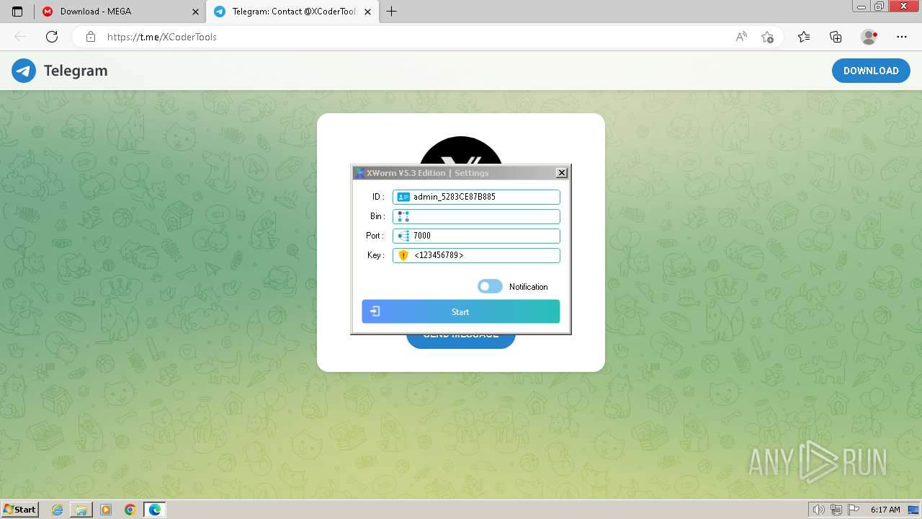Start Read Aloud from the address bar
This screenshot has height=519, width=922.
coord(741,37)
